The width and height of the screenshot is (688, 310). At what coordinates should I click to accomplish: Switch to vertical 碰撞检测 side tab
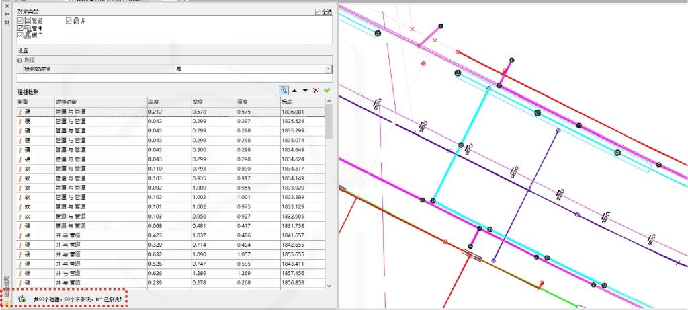click(x=7, y=286)
